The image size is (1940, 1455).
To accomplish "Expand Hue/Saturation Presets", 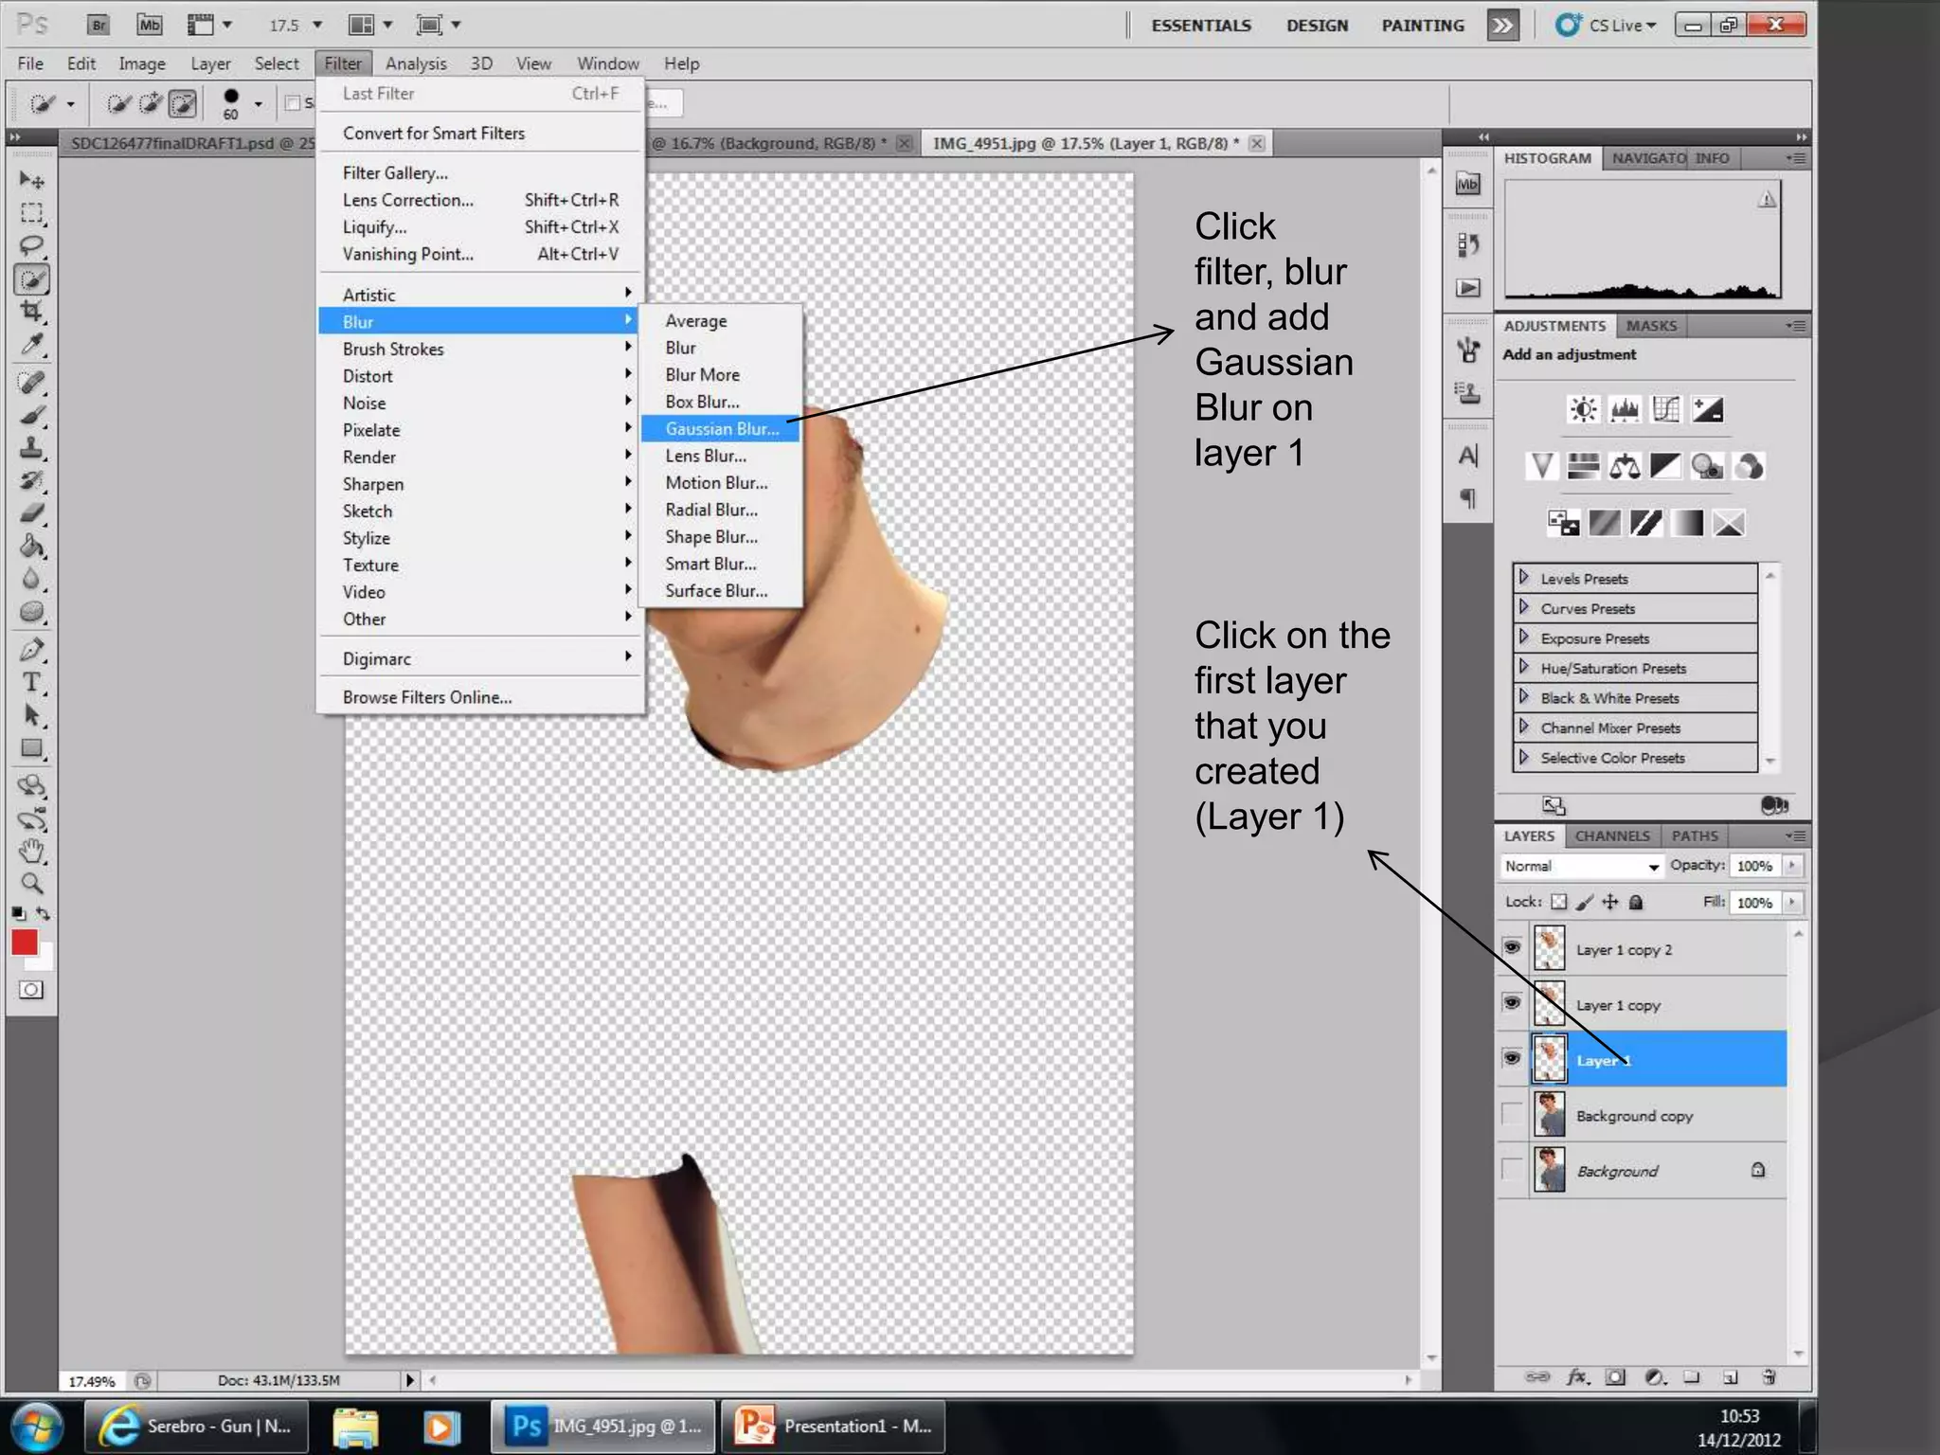I will coord(1524,667).
